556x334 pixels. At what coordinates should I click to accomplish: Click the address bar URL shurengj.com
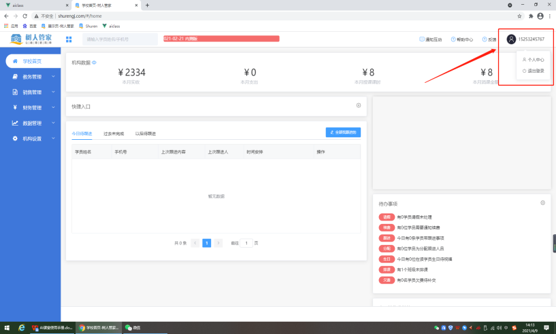(x=80, y=16)
